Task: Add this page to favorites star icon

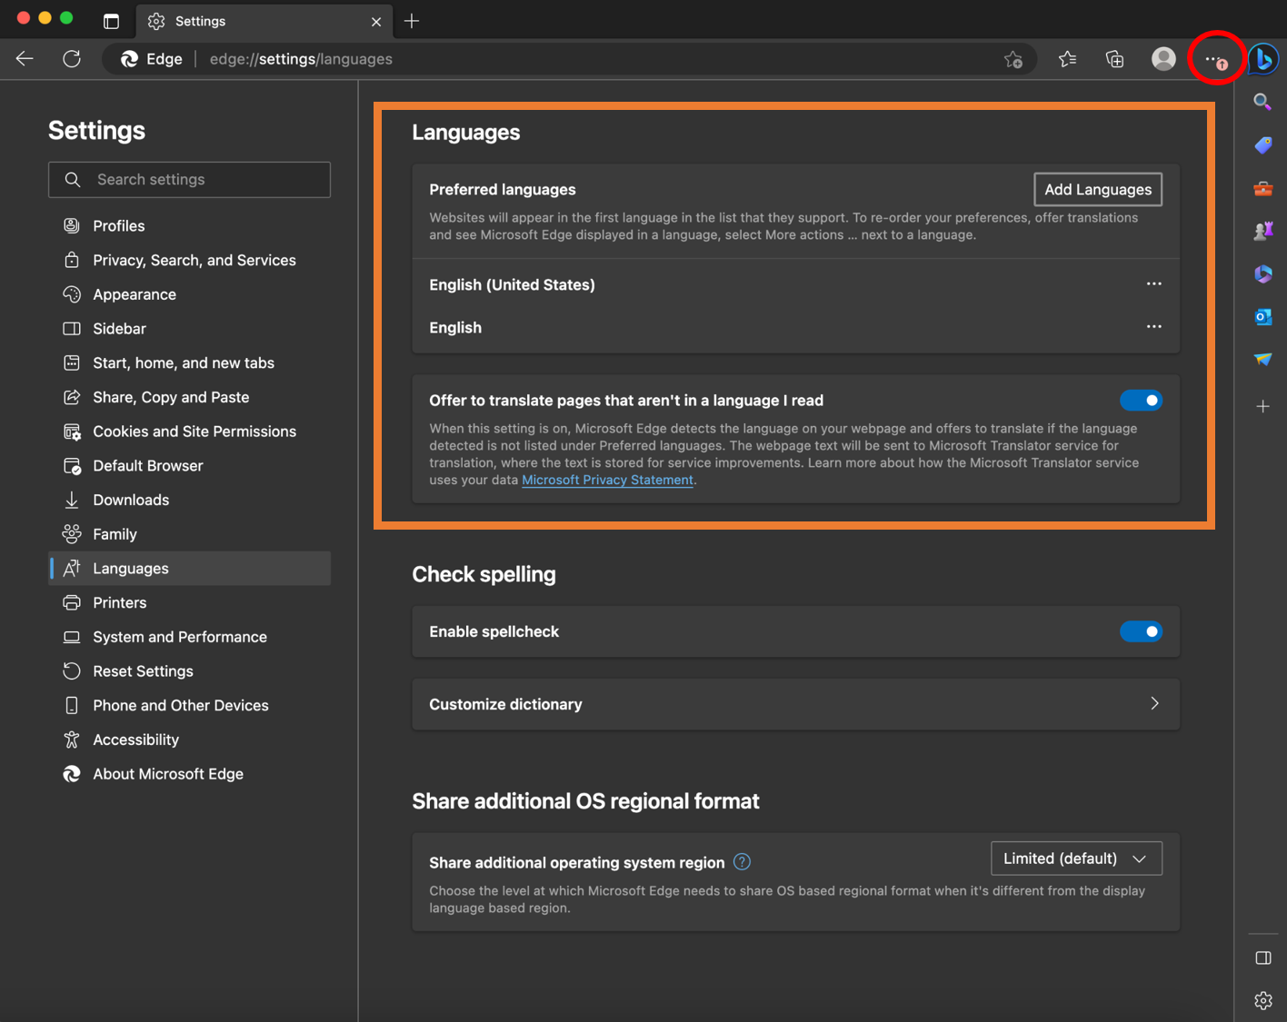Action: [x=1013, y=60]
